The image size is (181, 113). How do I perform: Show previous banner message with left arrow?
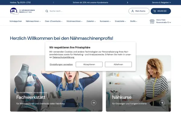click(53, 2)
